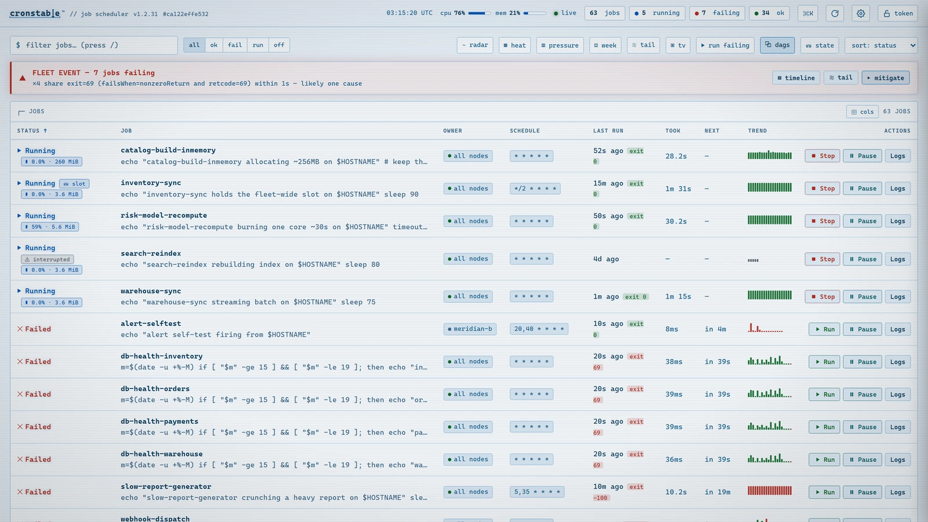Click the 5 running counter chip
Image resolution: width=928 pixels, height=522 pixels.
(x=657, y=13)
